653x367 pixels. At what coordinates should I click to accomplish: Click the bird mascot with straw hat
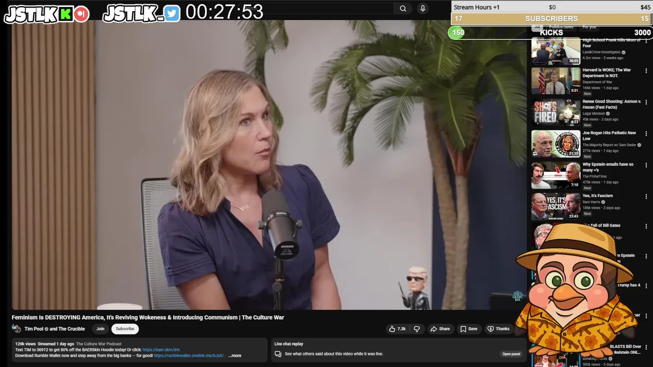tap(575, 291)
